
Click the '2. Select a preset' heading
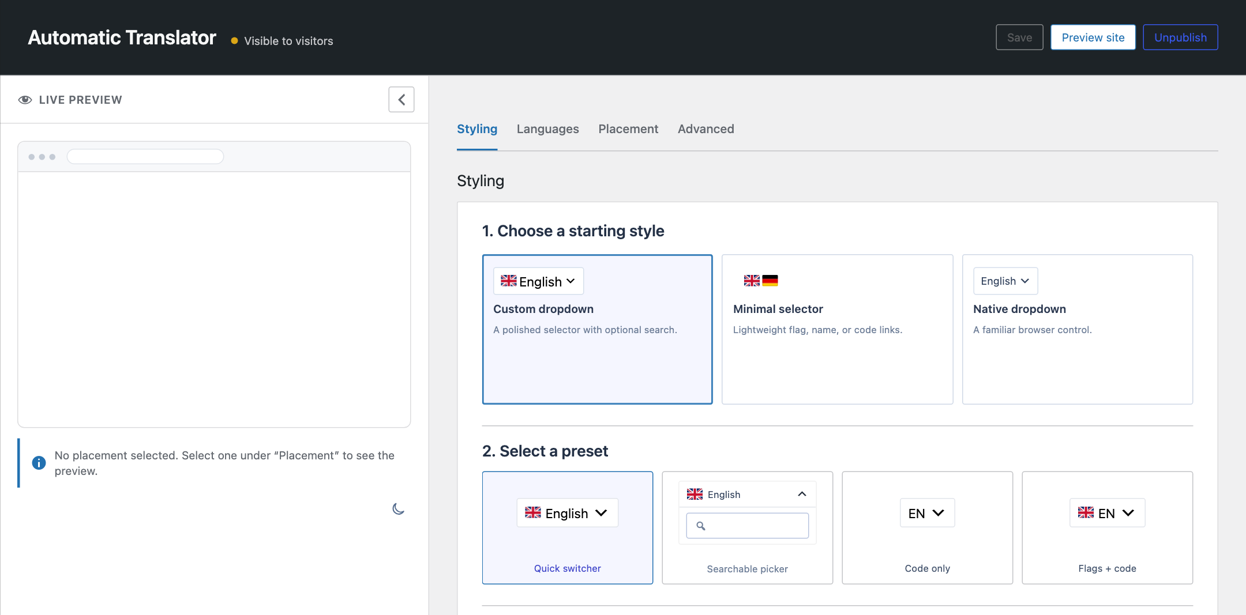tap(545, 451)
